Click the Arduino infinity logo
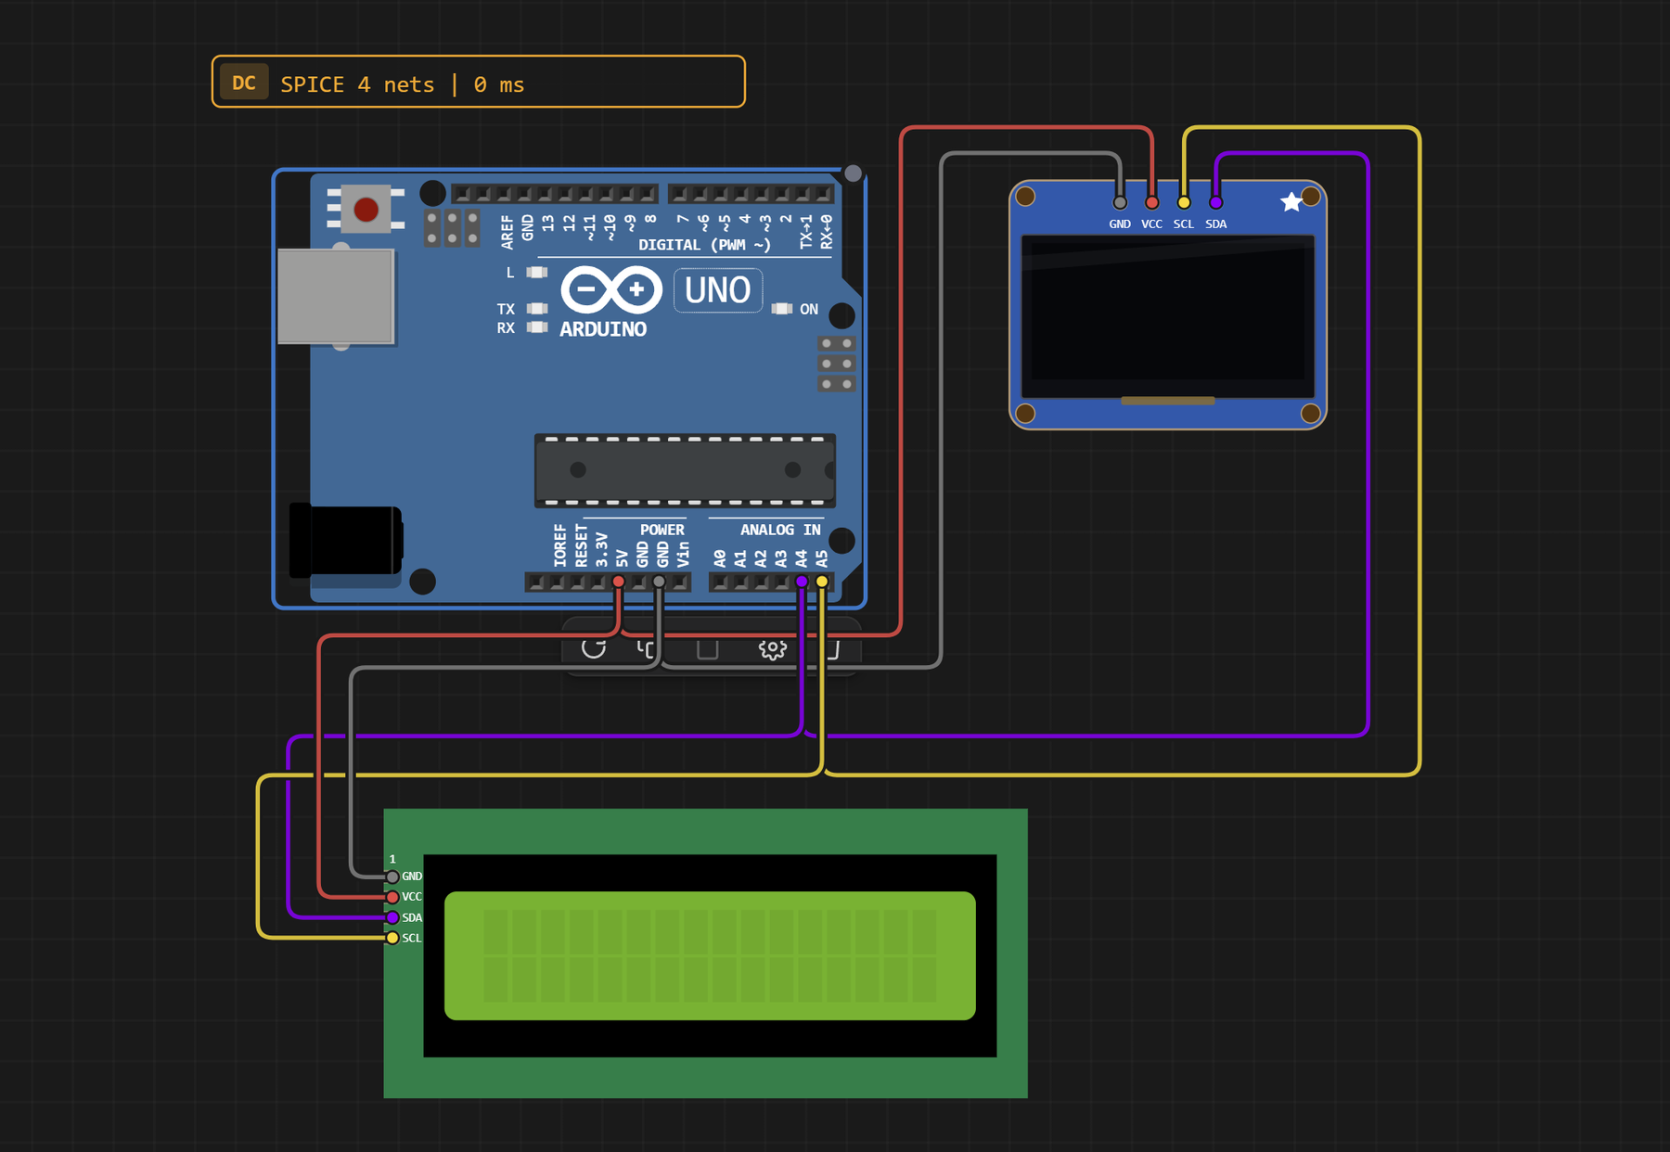The width and height of the screenshot is (1670, 1152). tap(611, 289)
